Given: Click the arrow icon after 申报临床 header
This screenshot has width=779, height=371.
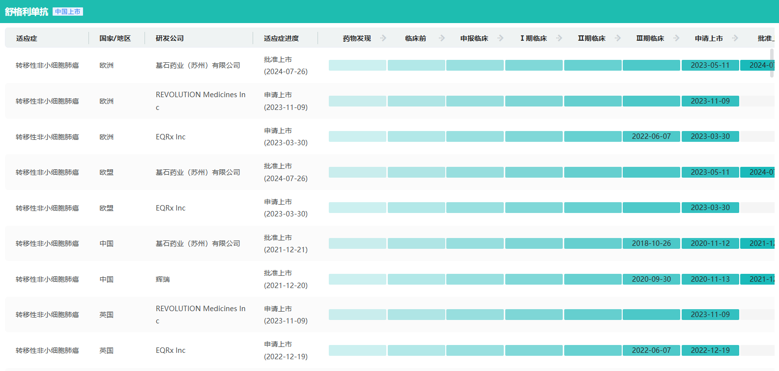Looking at the screenshot, I should (500, 38).
